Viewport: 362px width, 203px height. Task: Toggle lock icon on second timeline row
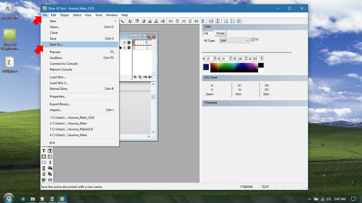pos(125,47)
